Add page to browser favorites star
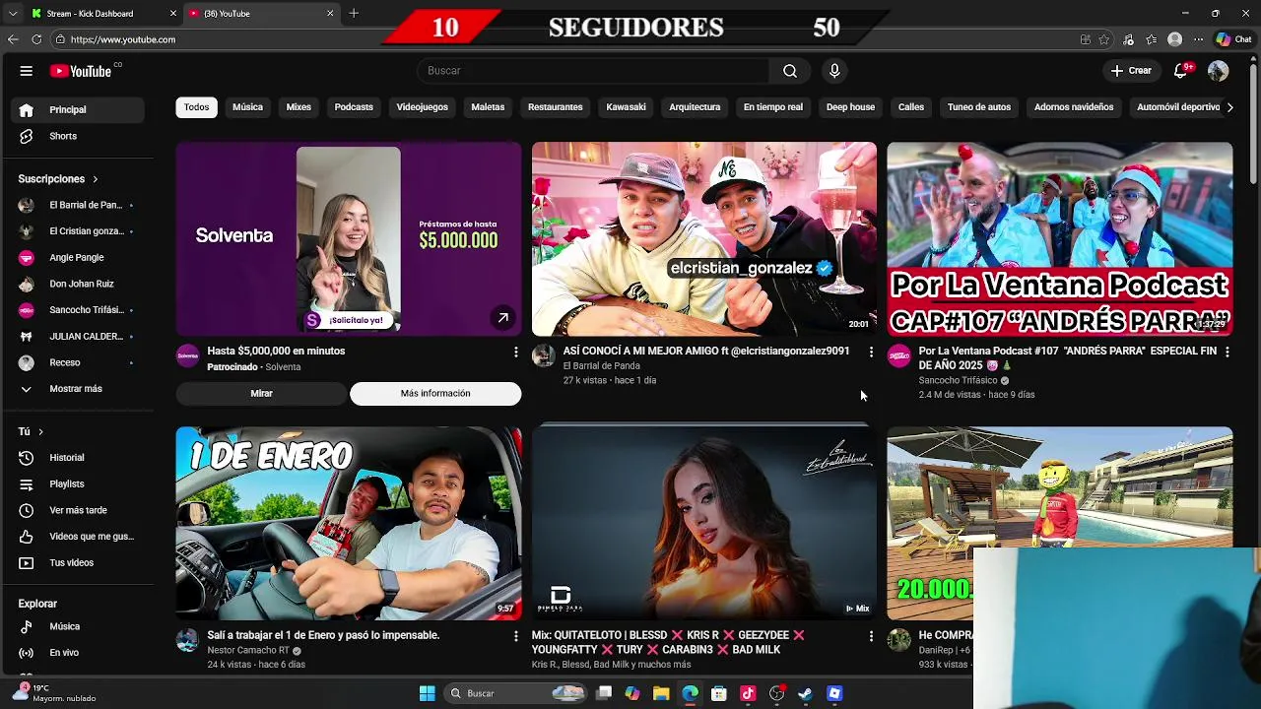This screenshot has height=709, width=1261. [1104, 39]
